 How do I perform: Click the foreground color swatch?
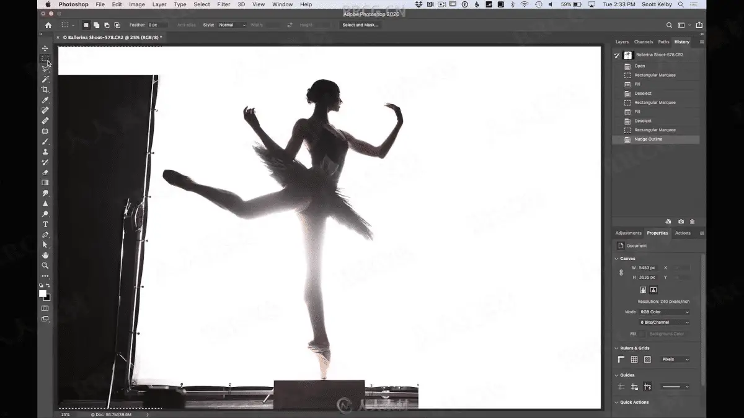coord(43,294)
